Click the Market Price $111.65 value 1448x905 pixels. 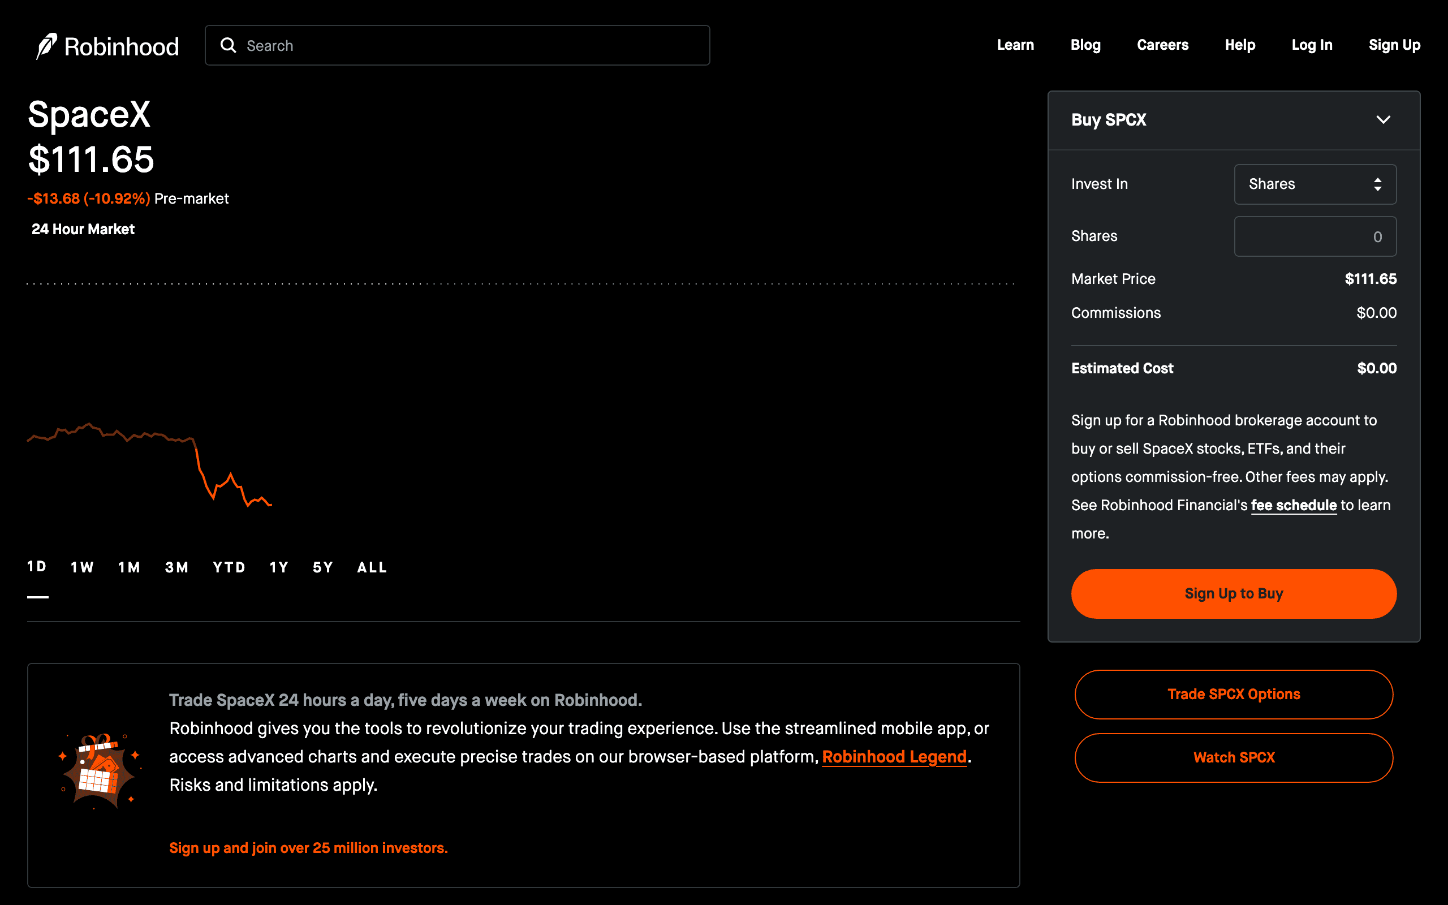tap(1370, 279)
